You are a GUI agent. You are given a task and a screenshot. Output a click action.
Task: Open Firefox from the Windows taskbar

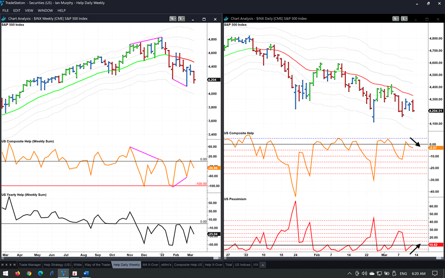(x=17, y=273)
